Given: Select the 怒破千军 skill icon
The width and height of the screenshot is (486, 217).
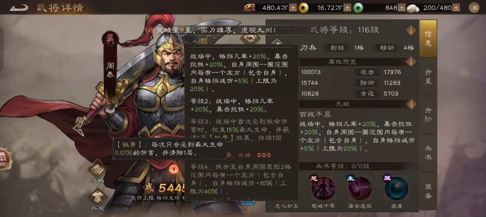Looking at the screenshot, I should [323, 188].
